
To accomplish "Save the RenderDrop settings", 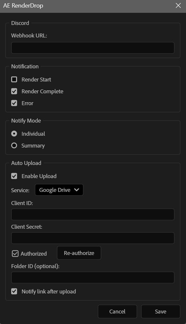I will click(161, 312).
